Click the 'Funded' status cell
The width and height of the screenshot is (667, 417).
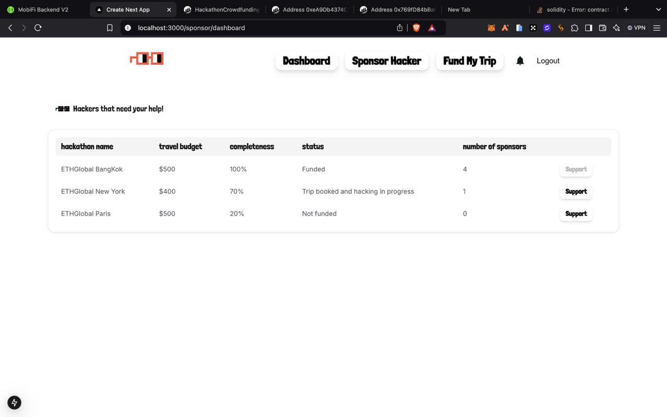tap(314, 169)
